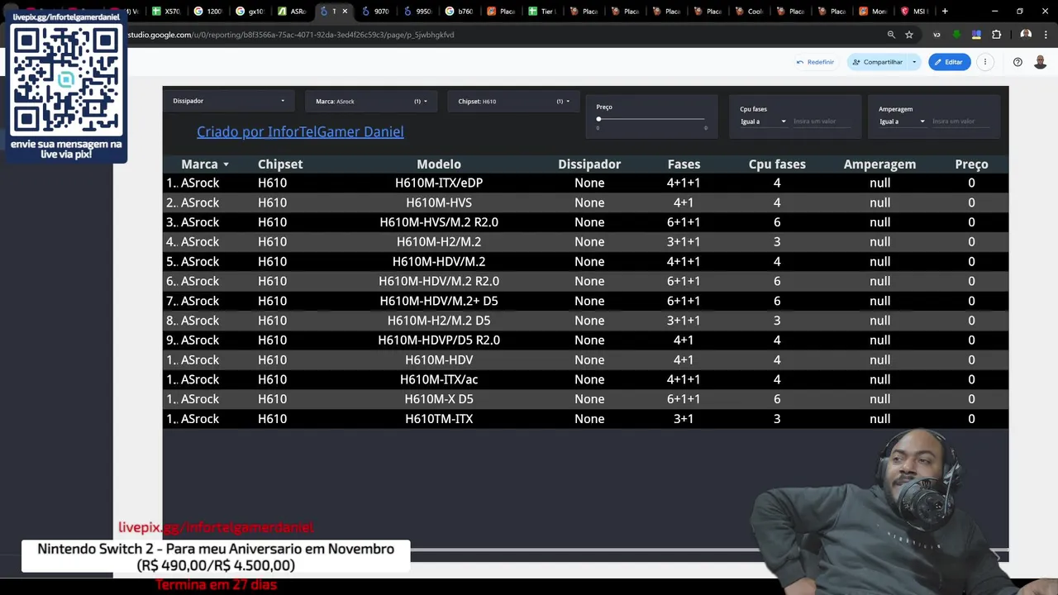Select model cell H610M-HDVP/D5 R2.0
Screen dimensions: 1058x595
tap(439, 340)
